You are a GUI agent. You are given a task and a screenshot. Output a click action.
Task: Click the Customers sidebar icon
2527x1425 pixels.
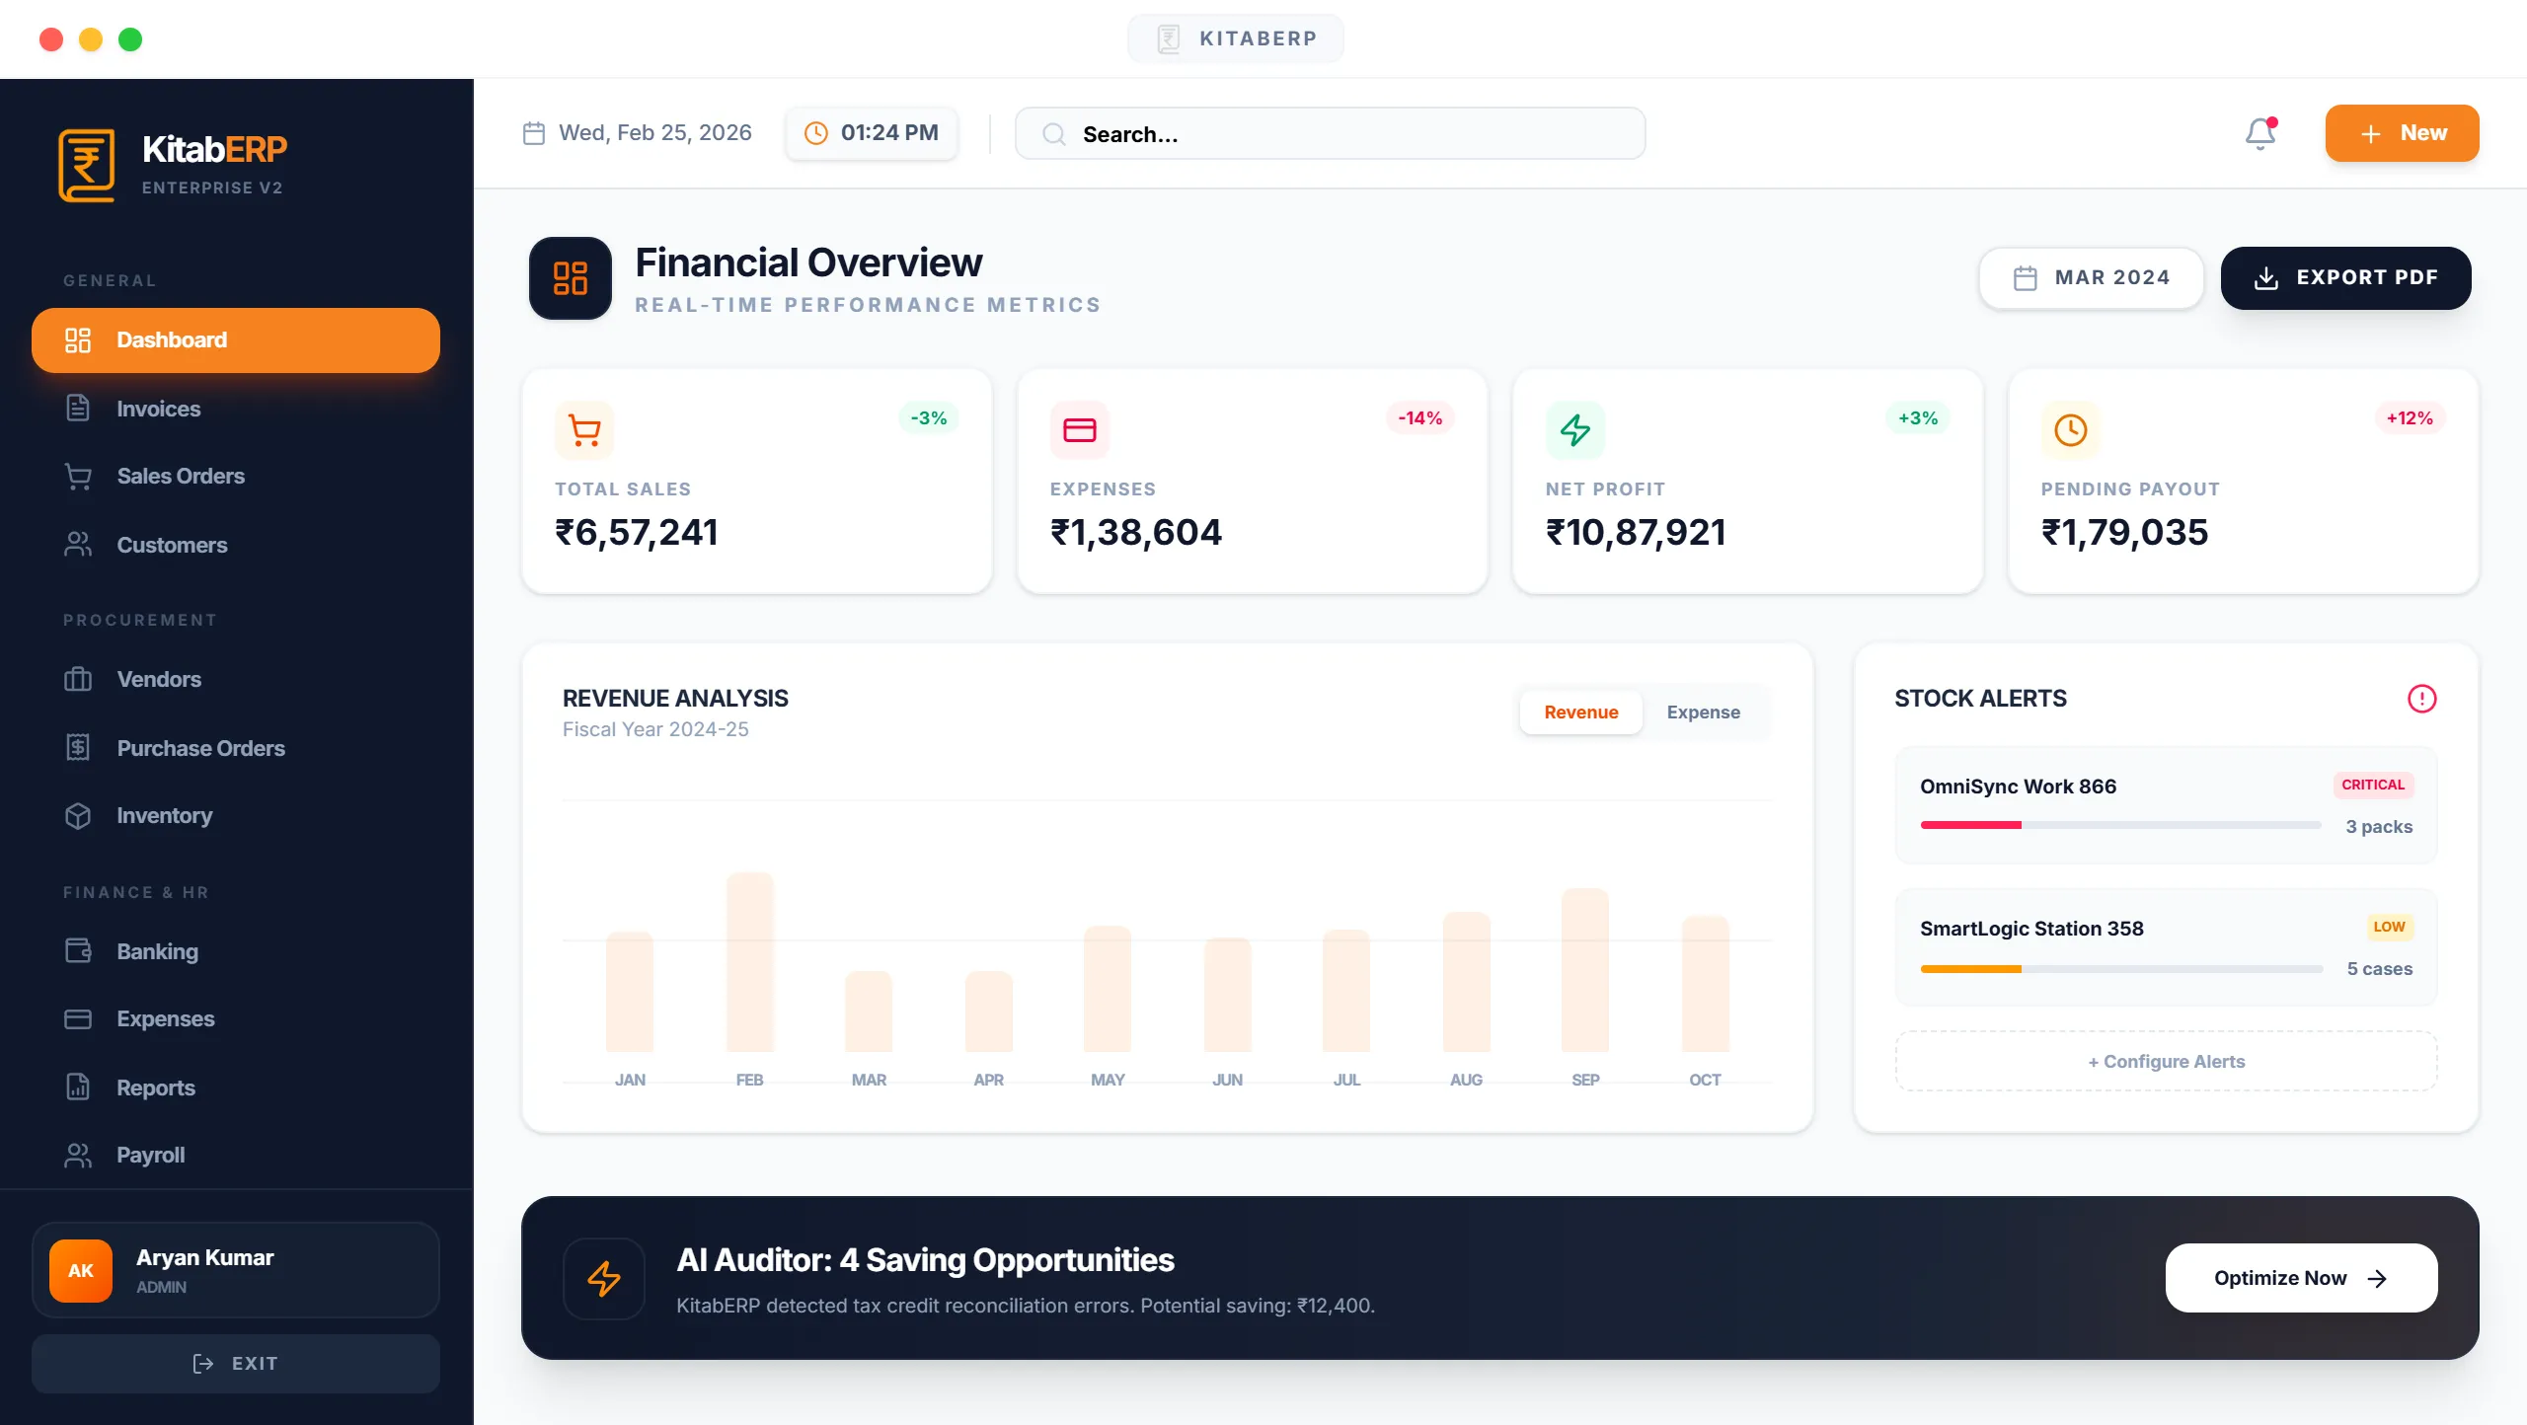(x=80, y=544)
